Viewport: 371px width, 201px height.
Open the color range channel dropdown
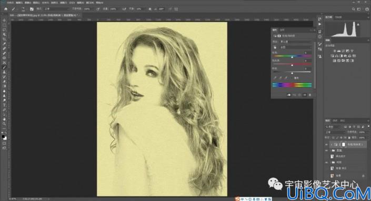coord(296,47)
